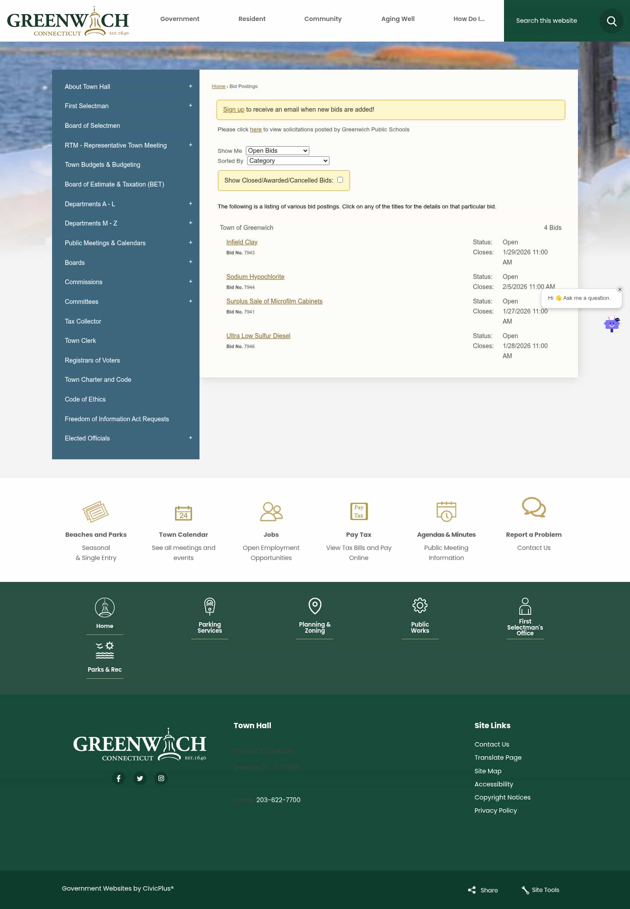Expand Departments A - L submenu
Viewport: 630px width, 909px height.
pyautogui.click(x=190, y=204)
